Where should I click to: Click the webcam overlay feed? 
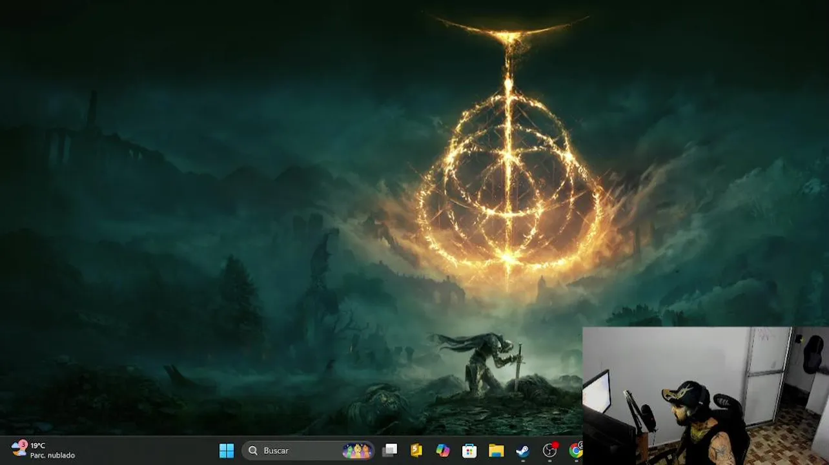[706, 396]
